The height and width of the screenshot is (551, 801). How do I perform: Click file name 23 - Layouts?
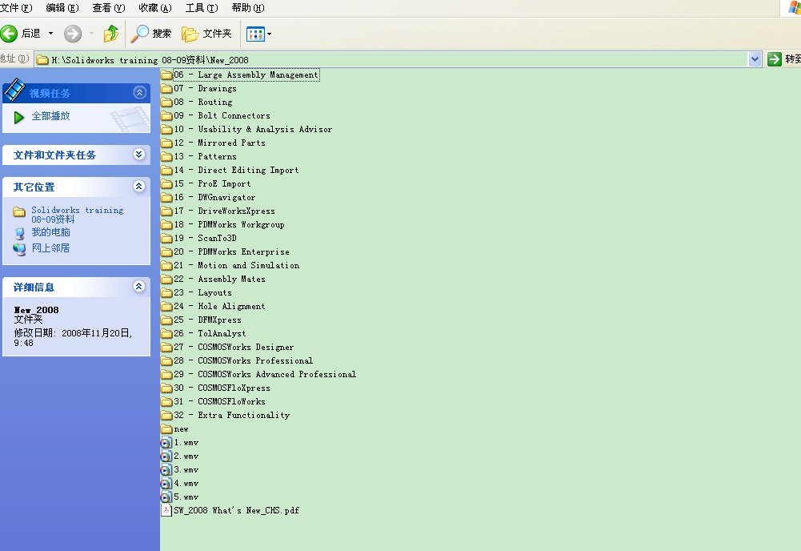pos(202,293)
